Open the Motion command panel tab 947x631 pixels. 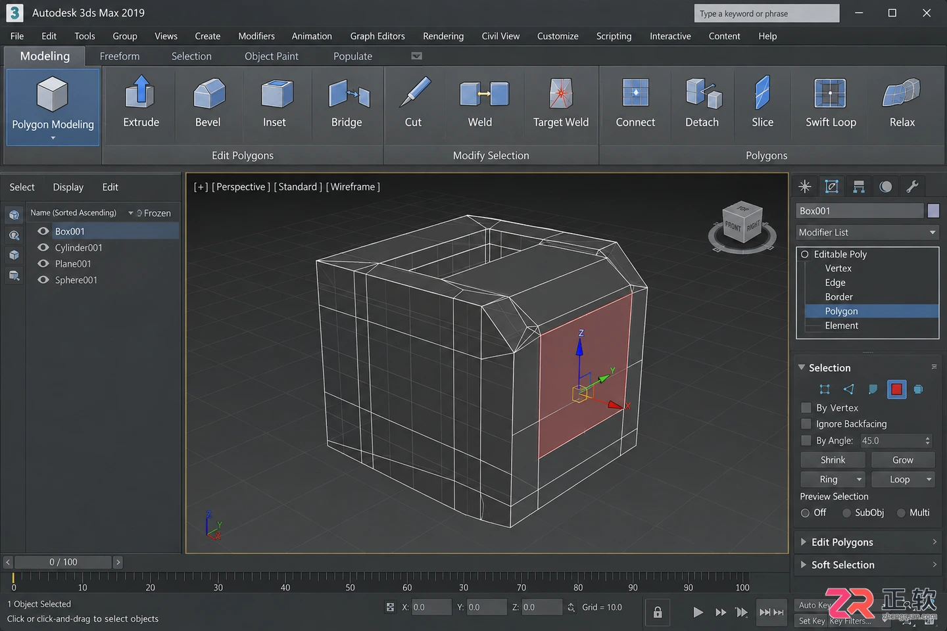886,187
